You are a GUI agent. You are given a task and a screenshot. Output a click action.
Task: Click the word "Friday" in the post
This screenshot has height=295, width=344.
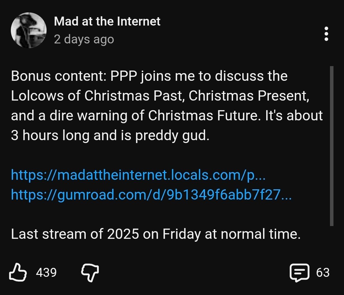[x=181, y=234]
